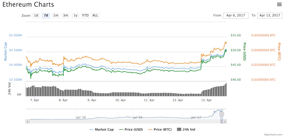
Task: Open the chart context hamburger menu
Action: (x=279, y=5)
